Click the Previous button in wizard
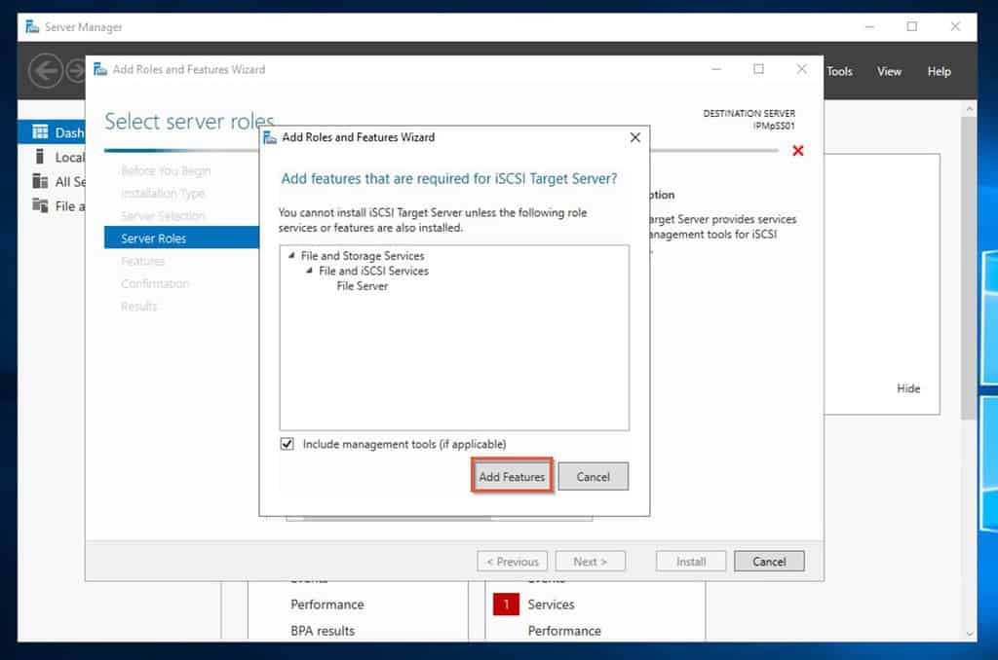 click(513, 562)
